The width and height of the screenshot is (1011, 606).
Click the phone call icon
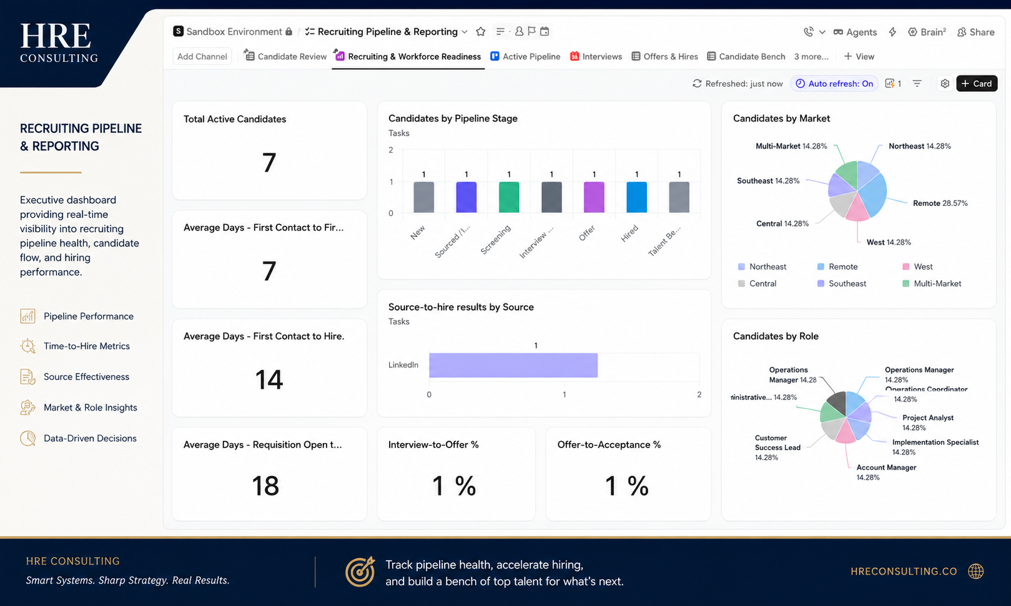809,32
